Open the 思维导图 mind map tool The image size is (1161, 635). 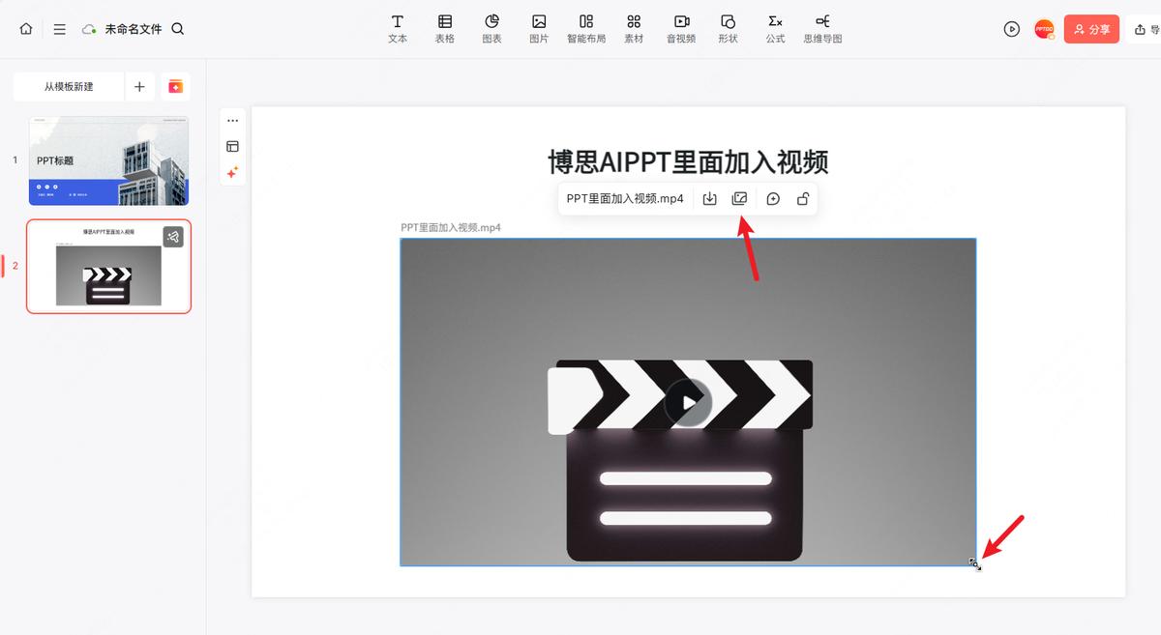click(x=821, y=26)
